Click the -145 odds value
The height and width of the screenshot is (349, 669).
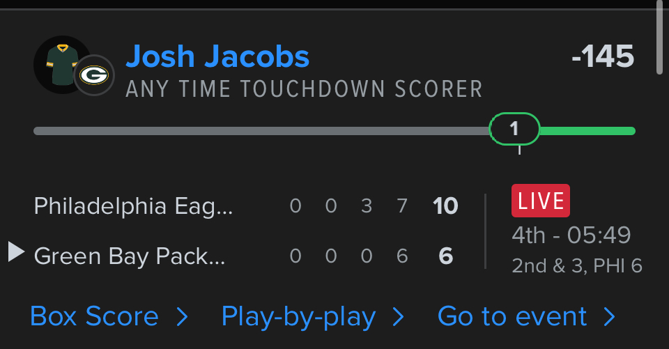pyautogui.click(x=603, y=56)
